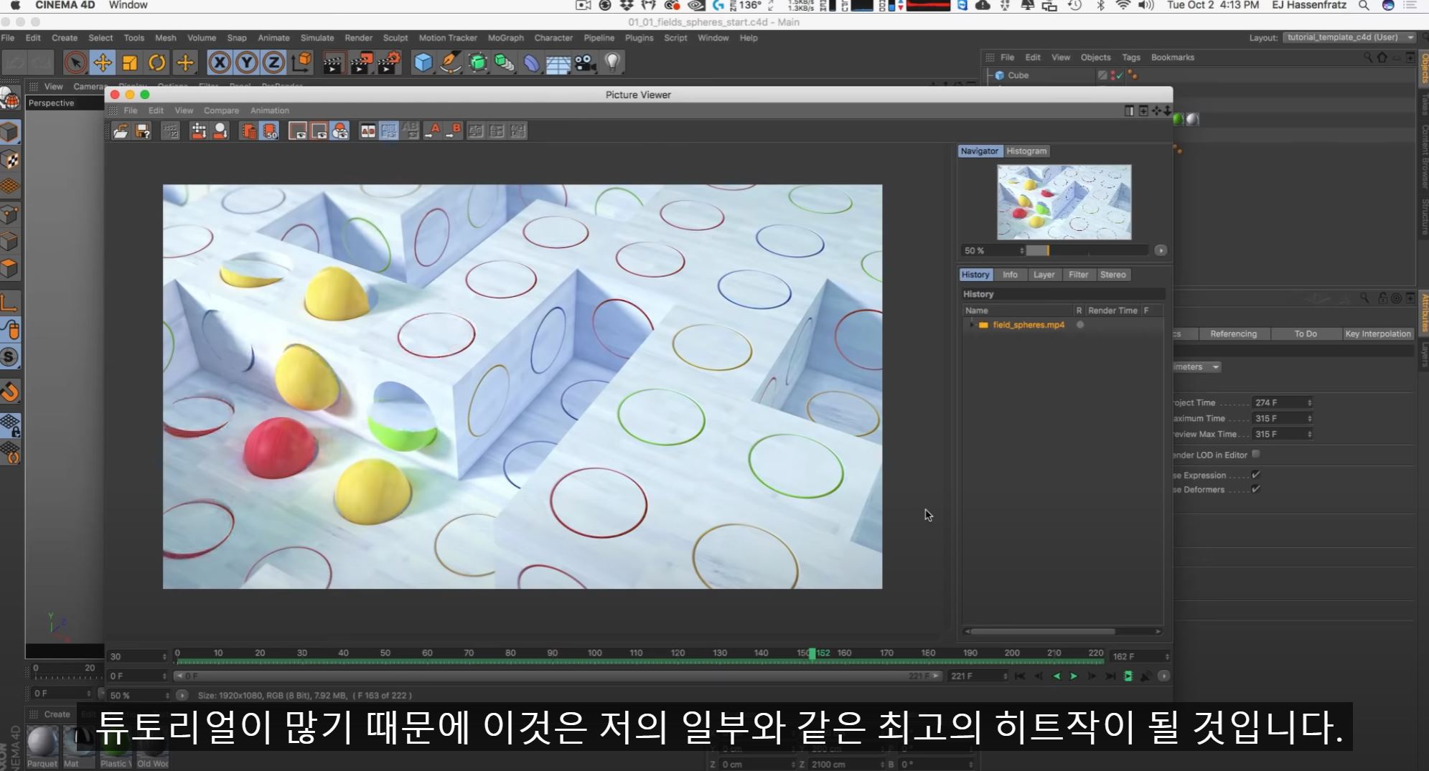The image size is (1429, 771).
Task: Open the Subdivision Surface generator icon
Action: (x=477, y=63)
